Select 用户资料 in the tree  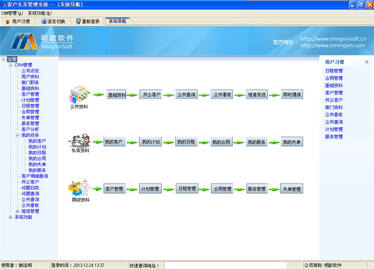click(30, 77)
